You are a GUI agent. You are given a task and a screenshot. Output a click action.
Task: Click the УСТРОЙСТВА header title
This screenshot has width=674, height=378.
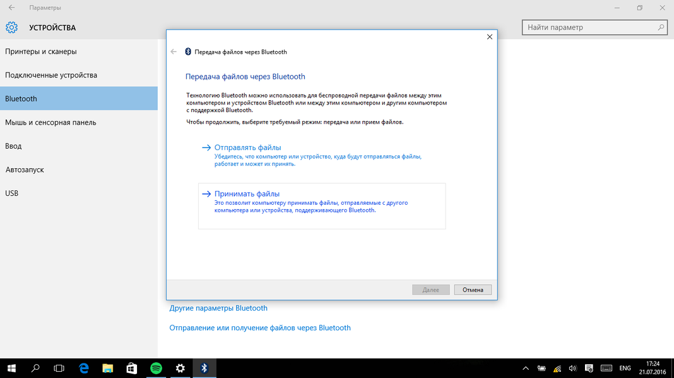(52, 28)
